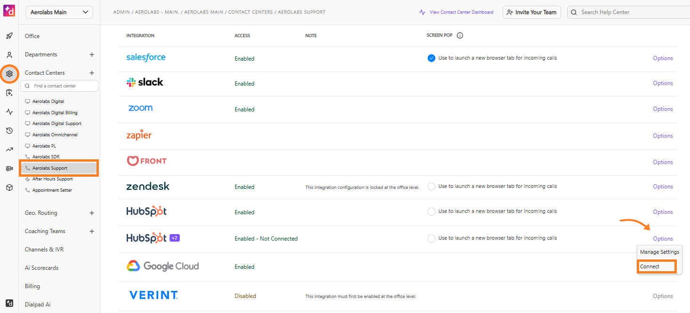Go to Office settings
Image resolution: width=690 pixels, height=313 pixels.
pyautogui.click(x=32, y=36)
